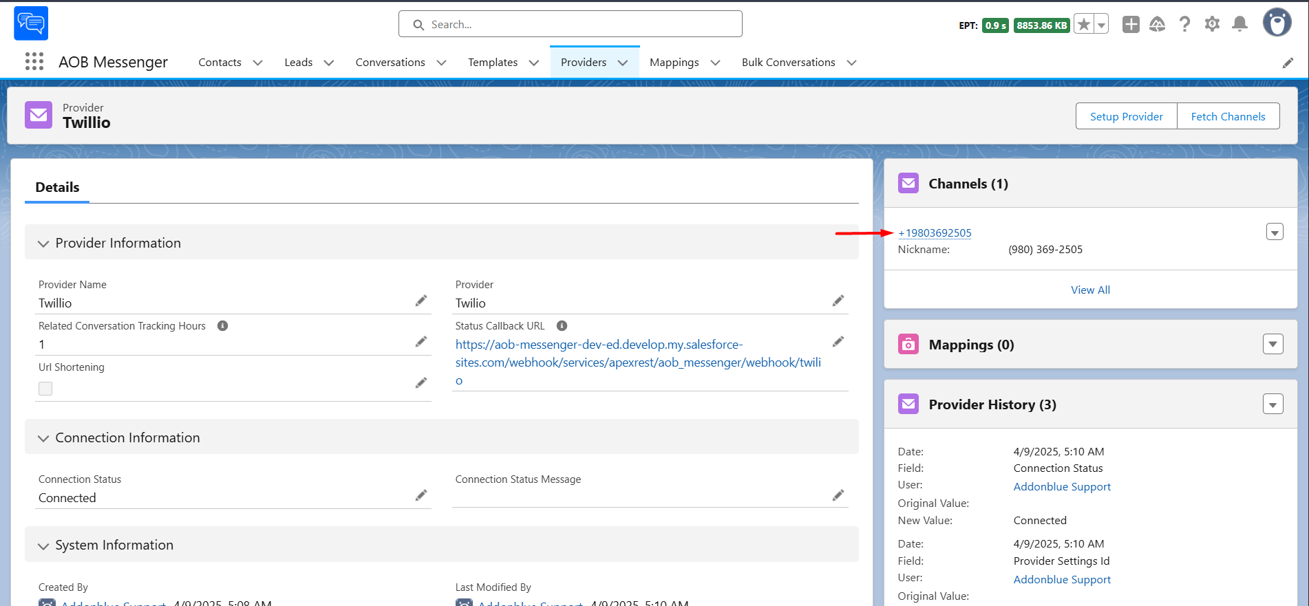Click the Setup Provider button

[1127, 116]
